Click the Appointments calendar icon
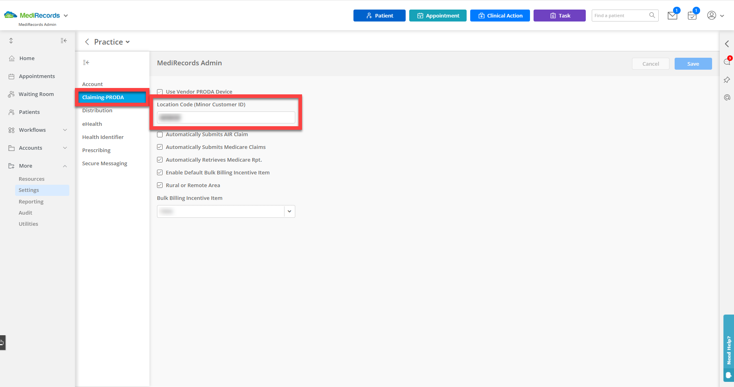Screen dimensions: 734x387 12,76
